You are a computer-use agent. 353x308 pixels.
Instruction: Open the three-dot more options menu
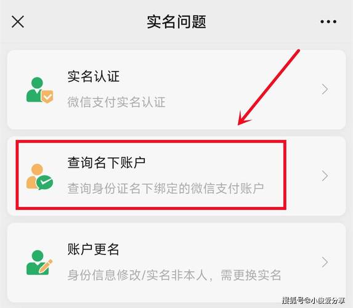(x=328, y=22)
